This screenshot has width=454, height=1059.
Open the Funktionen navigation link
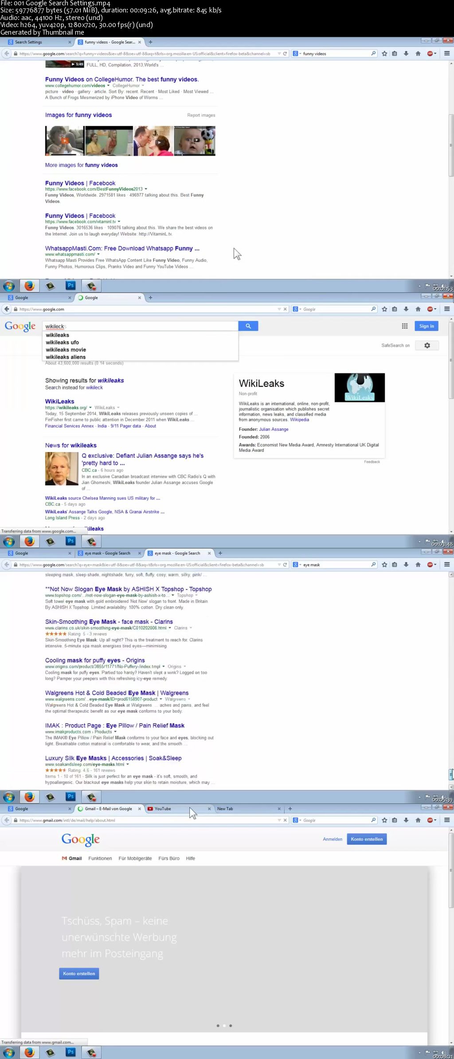(x=100, y=858)
